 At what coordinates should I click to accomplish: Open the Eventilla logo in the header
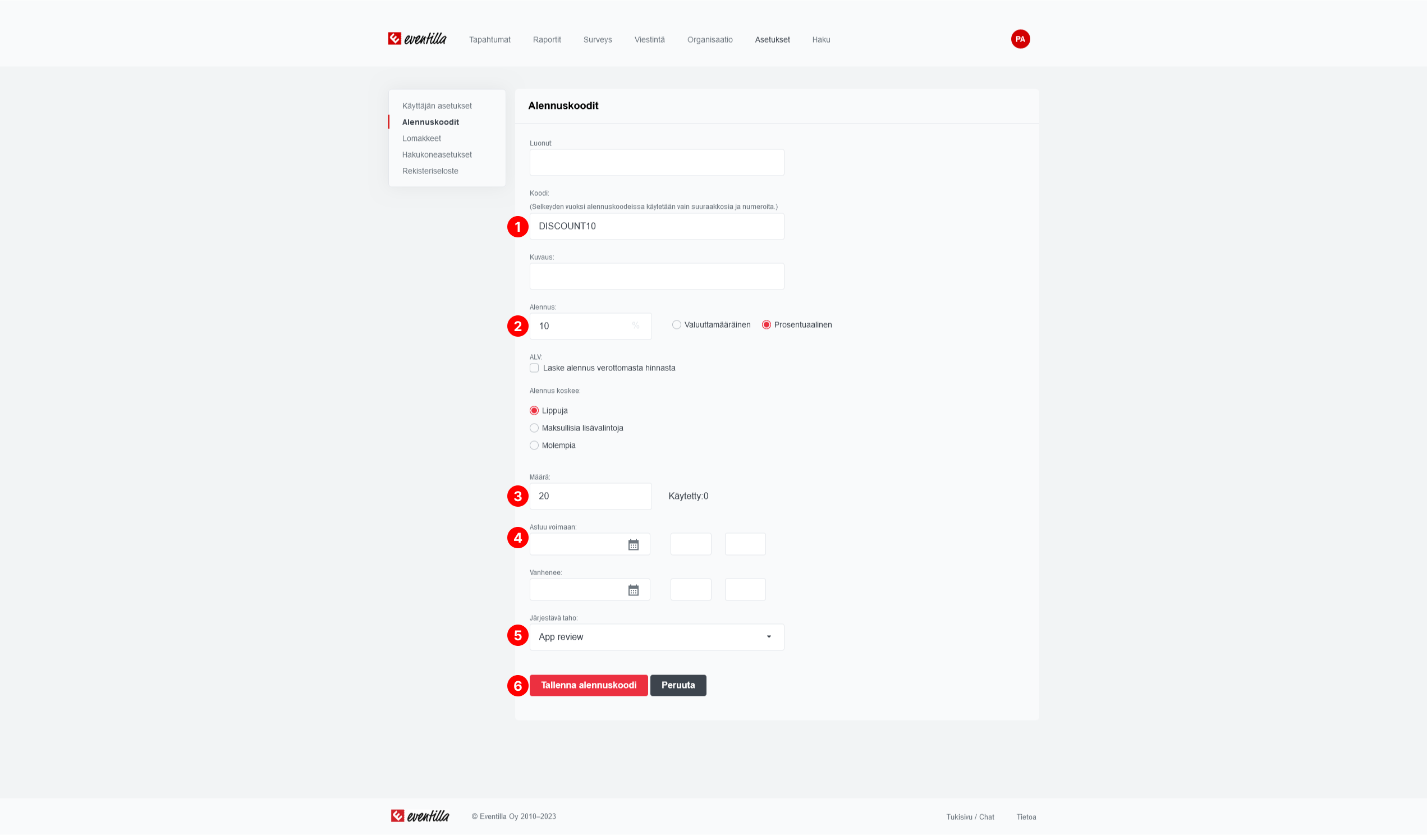[x=417, y=39]
